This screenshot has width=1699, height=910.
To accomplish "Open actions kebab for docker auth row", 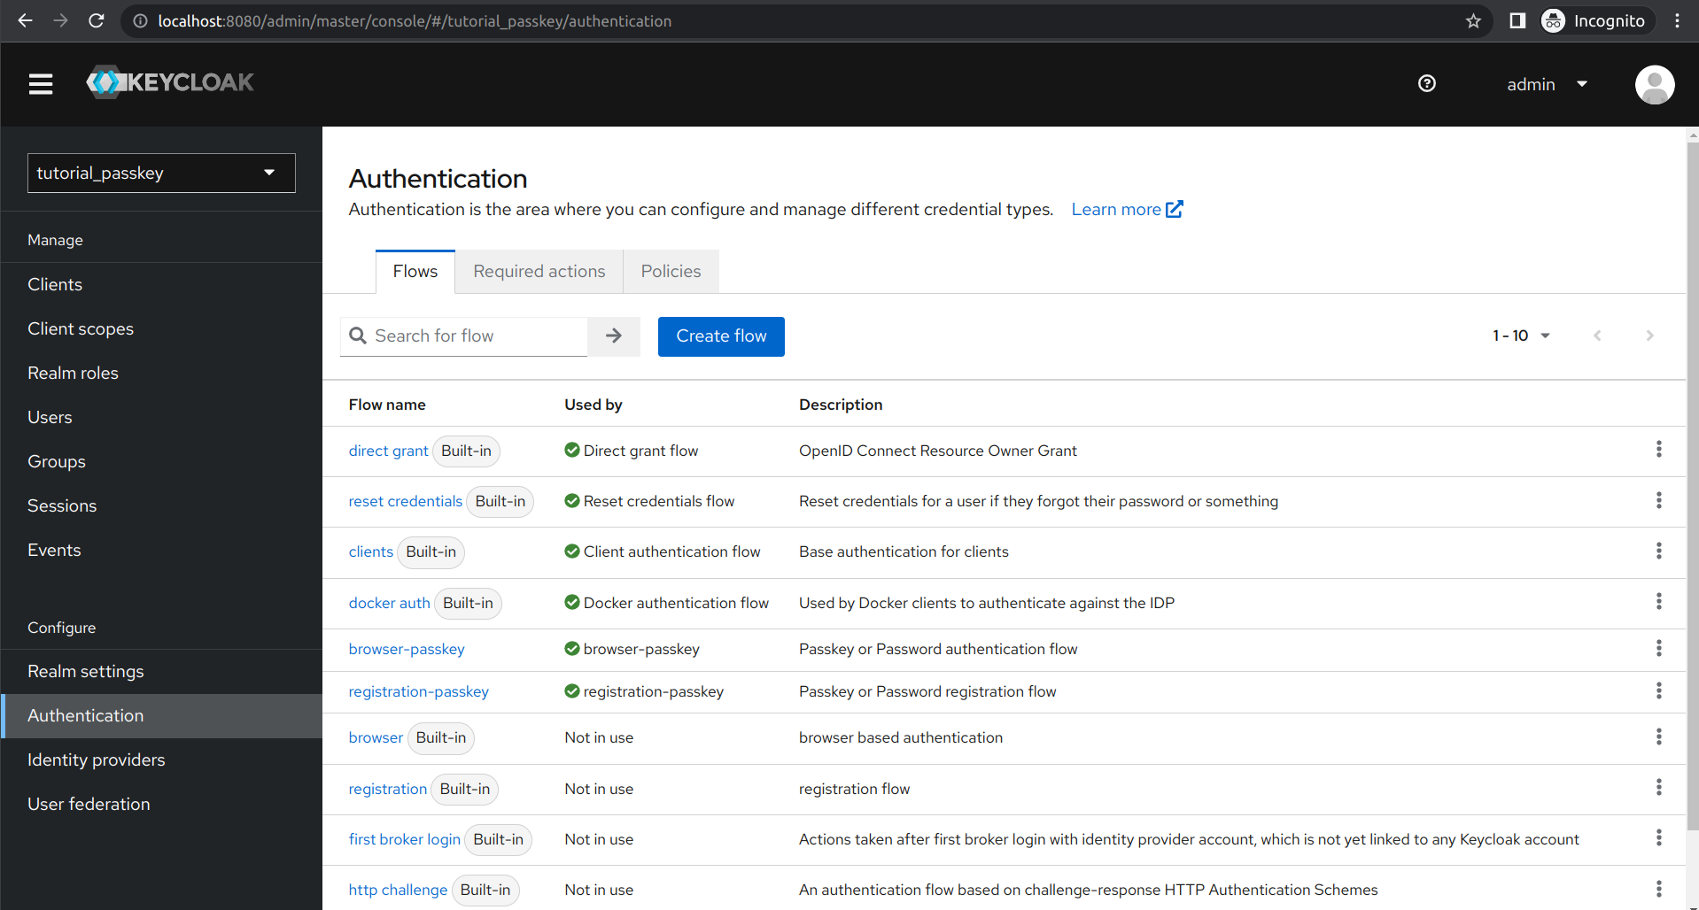I will [1658, 602].
